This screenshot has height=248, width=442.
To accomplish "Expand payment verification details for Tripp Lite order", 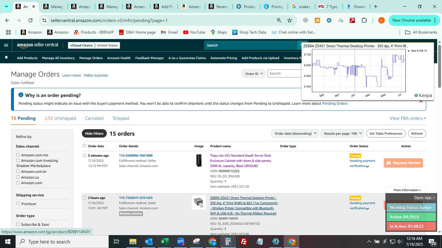I will point(367,166).
